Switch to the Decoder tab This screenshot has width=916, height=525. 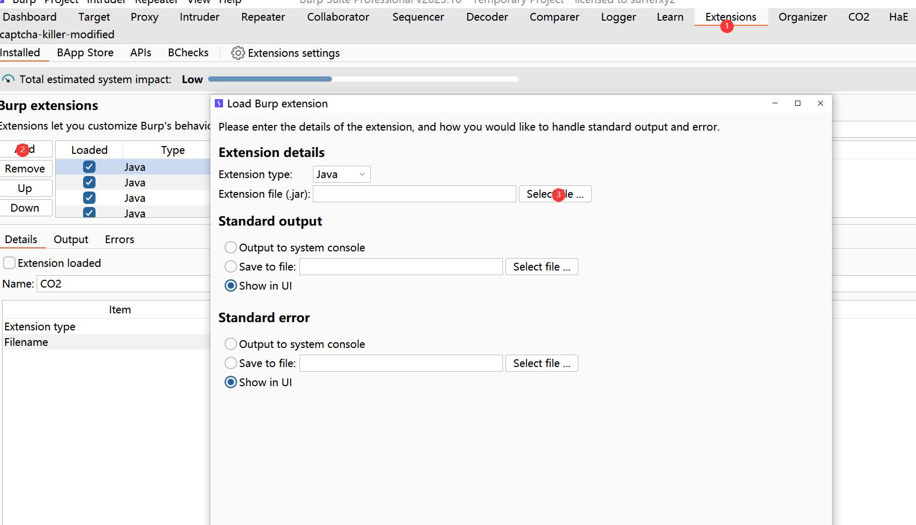[487, 17]
